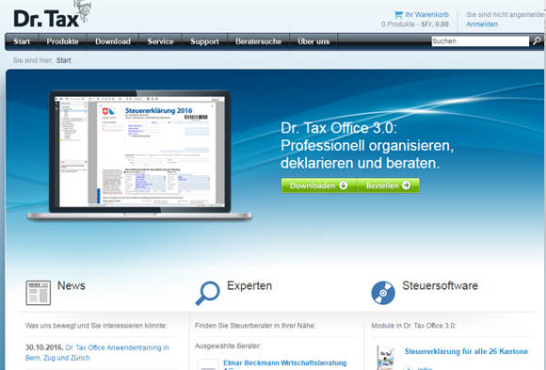Open the Produkte menu
Viewport: 546px width, 370px height.
point(62,41)
